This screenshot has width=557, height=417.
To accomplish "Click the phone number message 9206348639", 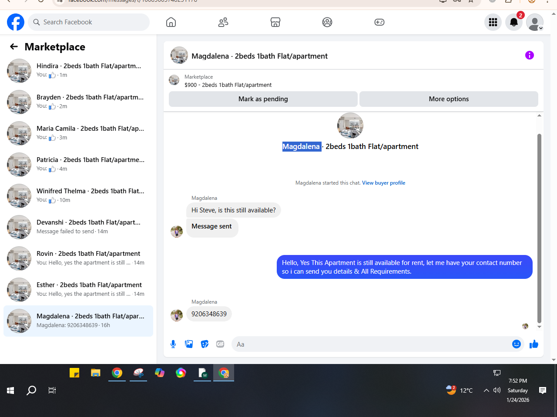I will pyautogui.click(x=209, y=314).
